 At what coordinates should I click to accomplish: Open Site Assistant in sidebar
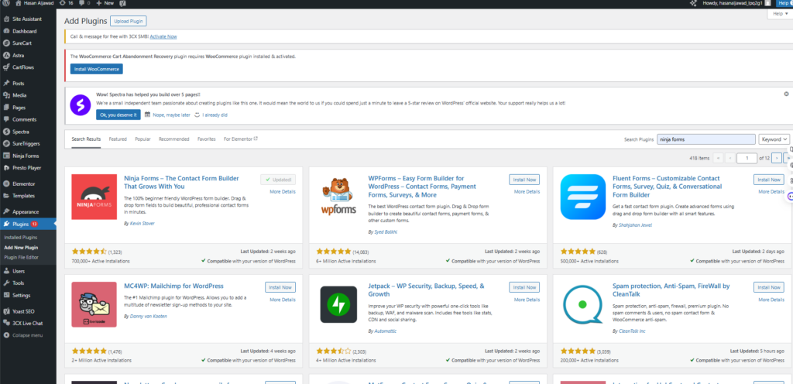pos(28,19)
